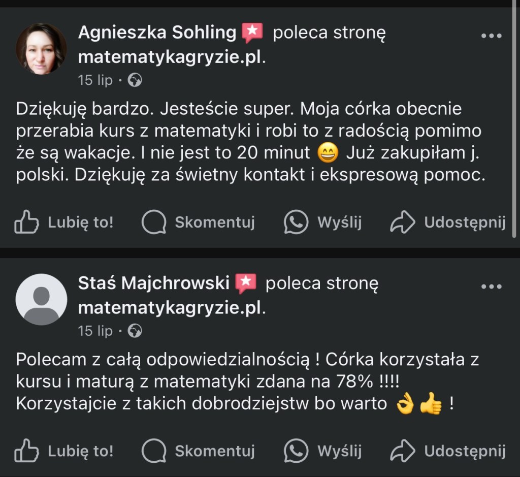The image size is (520, 477).
Task: Open the 15 lip timestamp on Agnieszka's post
Action: (95, 80)
